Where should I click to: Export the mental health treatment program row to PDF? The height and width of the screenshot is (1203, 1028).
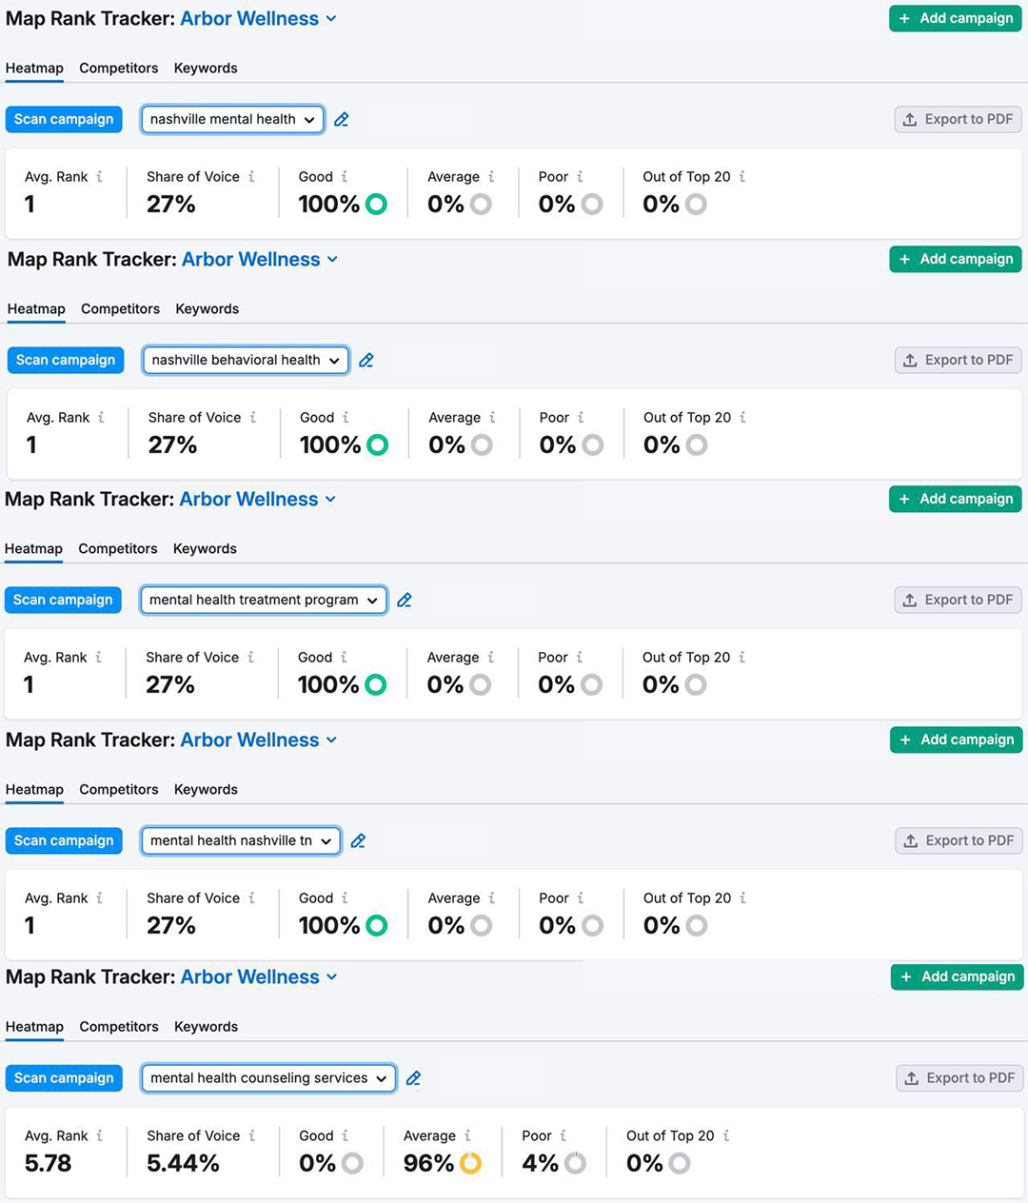958,601
